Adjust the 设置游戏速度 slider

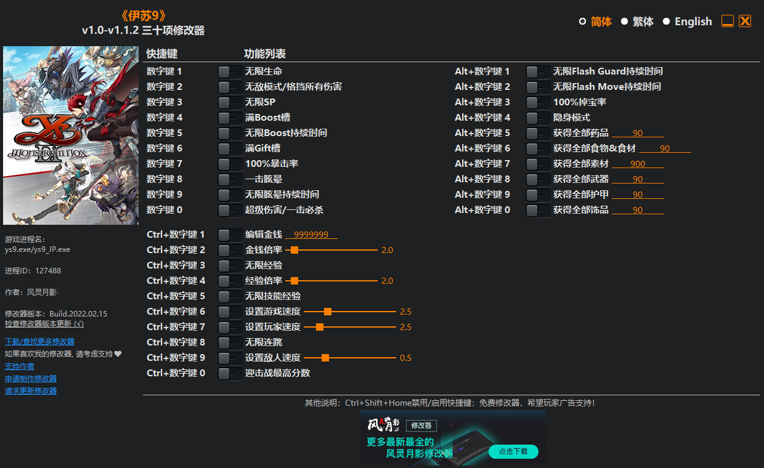[328, 312]
